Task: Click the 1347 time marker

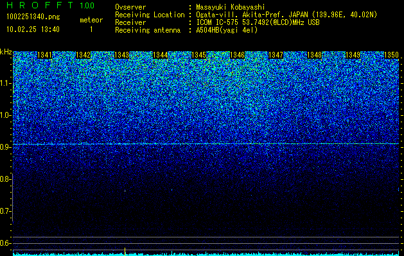Action: 276,55
